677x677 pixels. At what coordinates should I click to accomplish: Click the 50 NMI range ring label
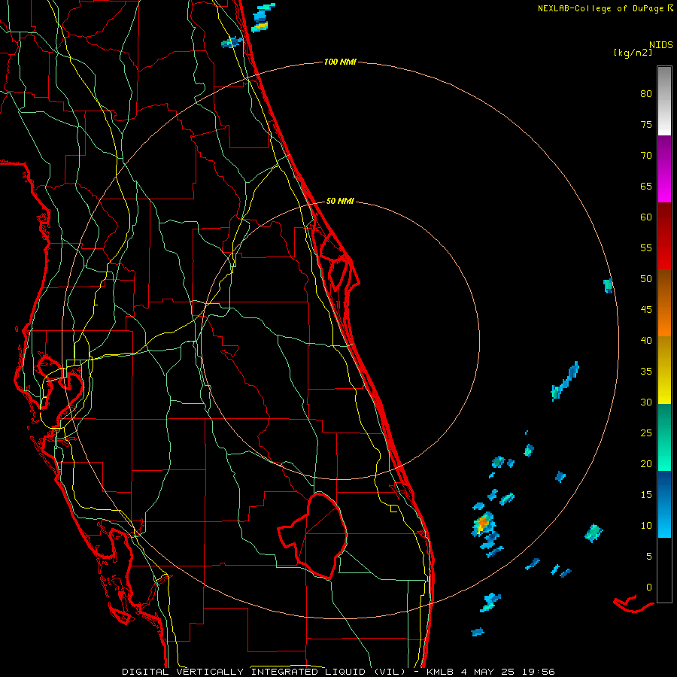(x=340, y=201)
